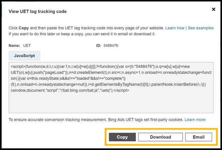The image size is (222, 150).
Task: Select the JavaScript tab
Action: pyautogui.click(x=25, y=56)
